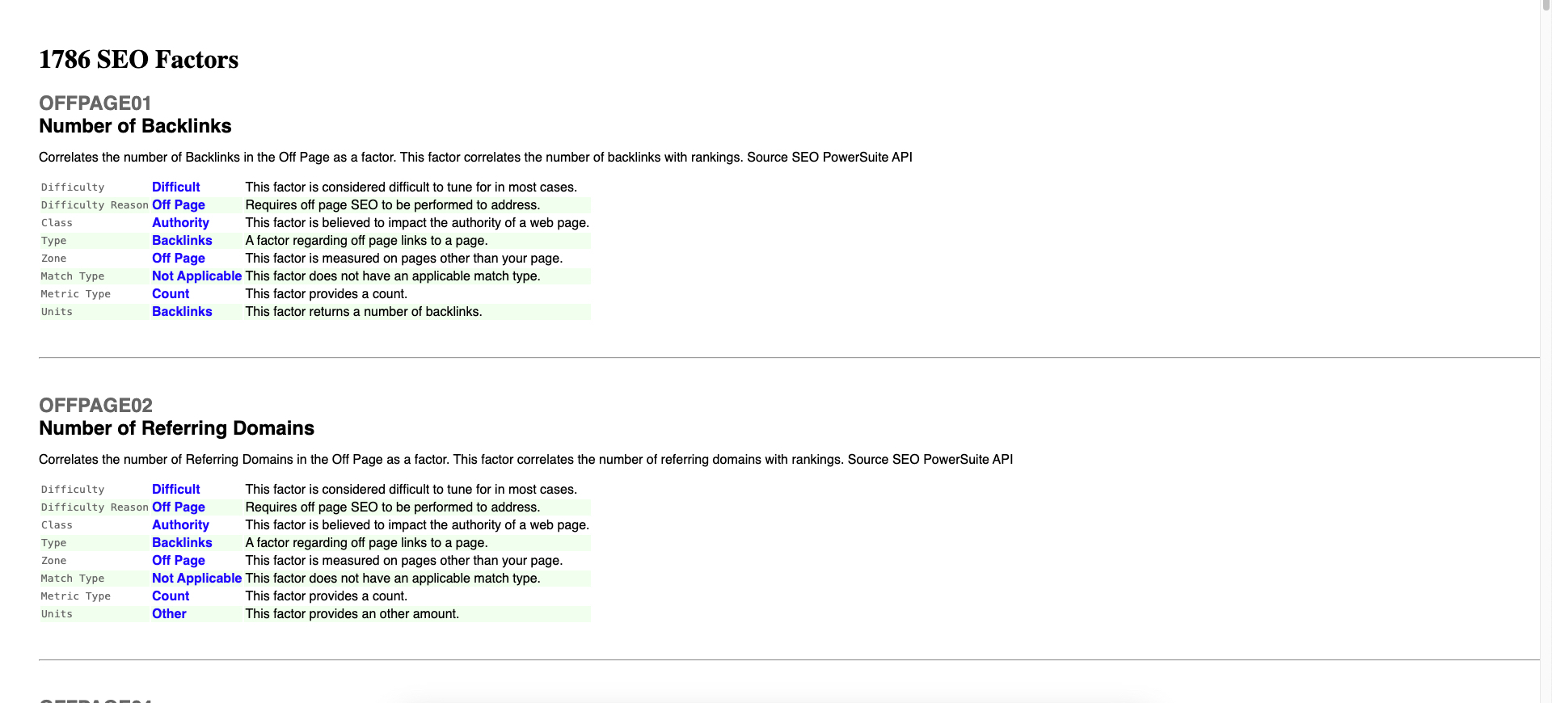This screenshot has width=1552, height=703.
Task: Open the Units Backlinks link in OFFPAGE01
Action: (182, 312)
